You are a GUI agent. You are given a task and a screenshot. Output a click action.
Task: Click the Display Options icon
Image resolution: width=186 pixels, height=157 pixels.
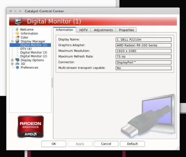tap(17, 60)
